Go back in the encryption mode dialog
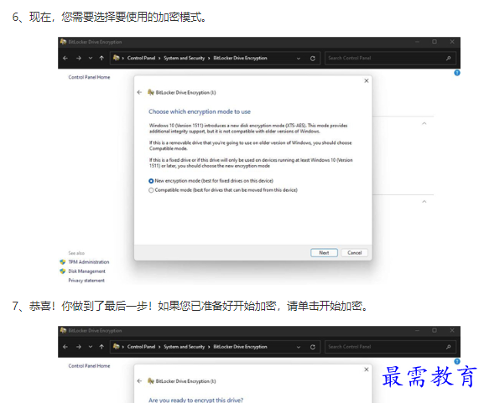This screenshot has height=403, width=484. [139, 92]
